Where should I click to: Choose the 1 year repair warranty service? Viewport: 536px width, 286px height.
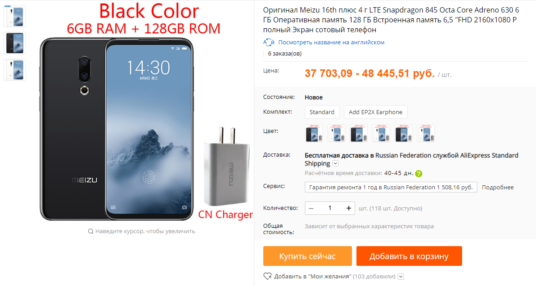pyautogui.click(x=391, y=187)
